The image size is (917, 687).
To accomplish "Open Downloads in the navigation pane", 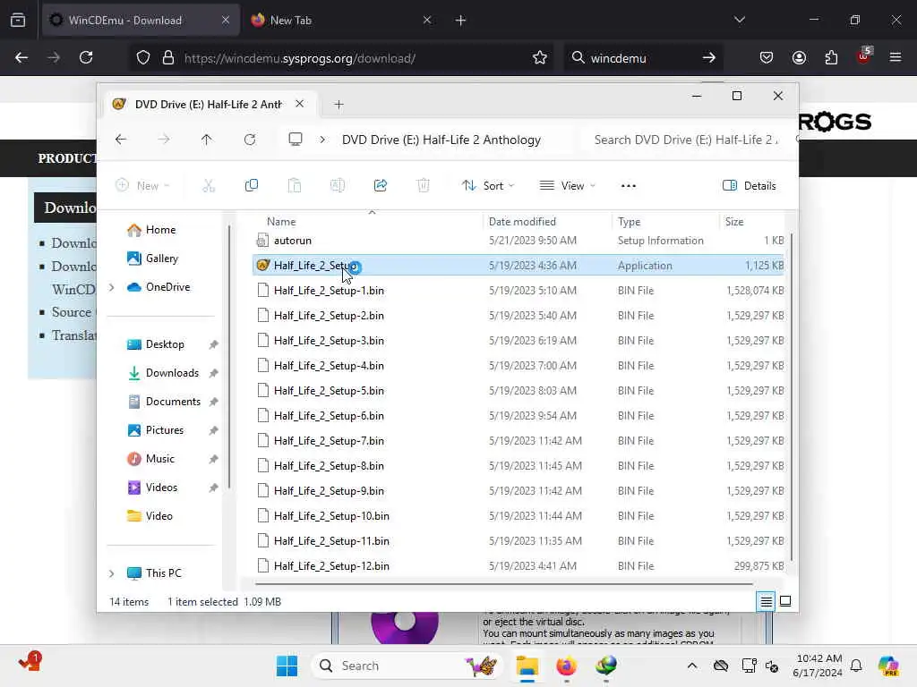I will (x=163, y=373).
